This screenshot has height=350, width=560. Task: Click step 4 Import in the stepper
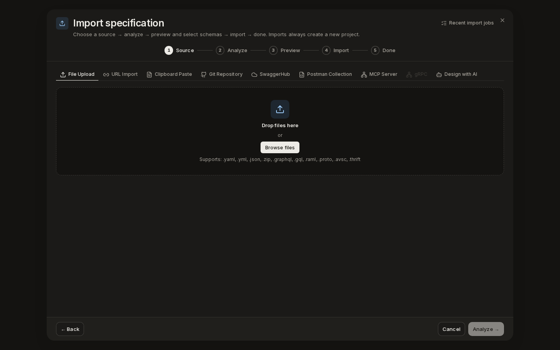336,51
